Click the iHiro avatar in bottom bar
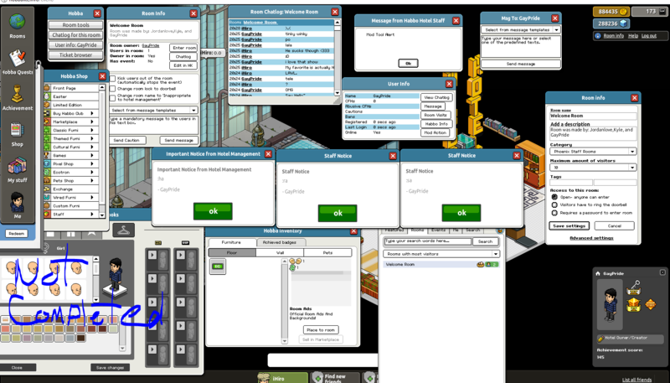Viewport: 670px width, 383px height. click(x=264, y=378)
